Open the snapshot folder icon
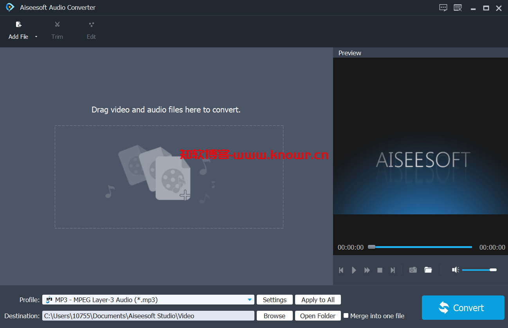This screenshot has height=328, width=508. point(428,270)
